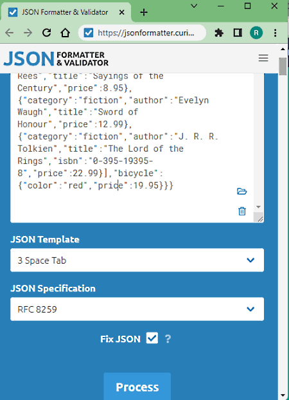The width and height of the screenshot is (289, 400).
Task: Open the tab search chevron
Action: 194,6
